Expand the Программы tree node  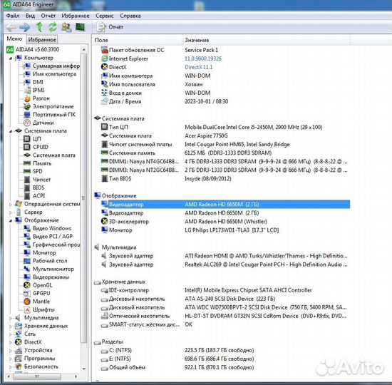pyautogui.click(x=11, y=359)
